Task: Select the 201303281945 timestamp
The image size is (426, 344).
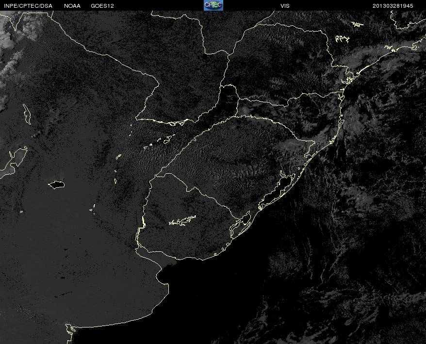Action: point(393,6)
